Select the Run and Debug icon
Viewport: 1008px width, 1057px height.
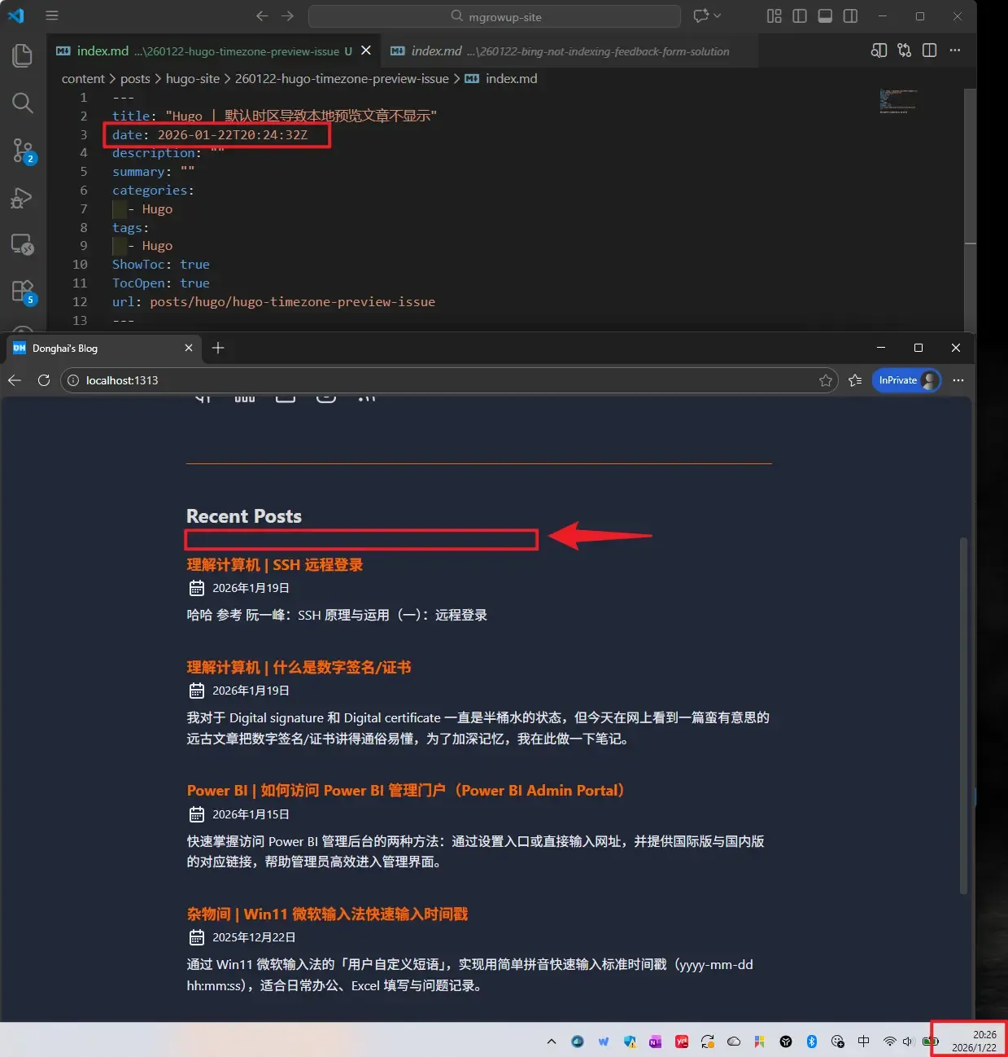pyautogui.click(x=22, y=198)
